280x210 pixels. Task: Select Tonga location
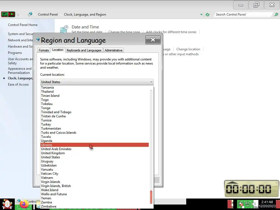click(x=95, y=108)
